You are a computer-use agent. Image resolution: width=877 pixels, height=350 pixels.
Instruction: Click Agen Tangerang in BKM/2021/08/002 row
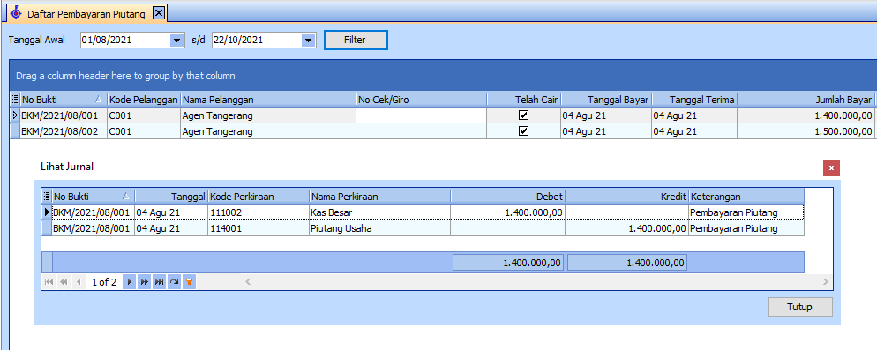pyautogui.click(x=268, y=131)
